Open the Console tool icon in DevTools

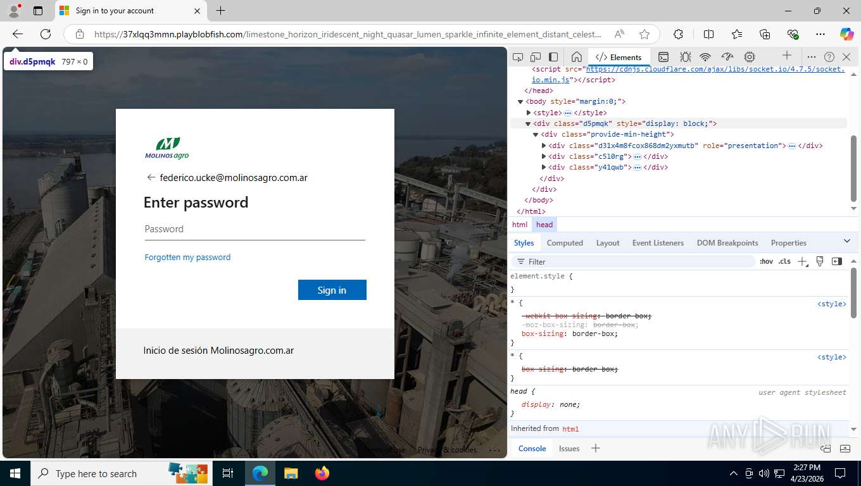[663, 57]
